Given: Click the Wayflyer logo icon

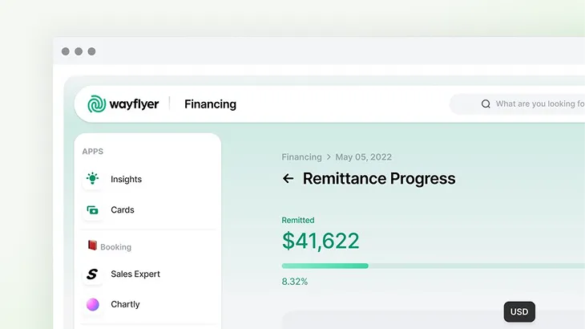Looking at the screenshot, I should (x=97, y=104).
